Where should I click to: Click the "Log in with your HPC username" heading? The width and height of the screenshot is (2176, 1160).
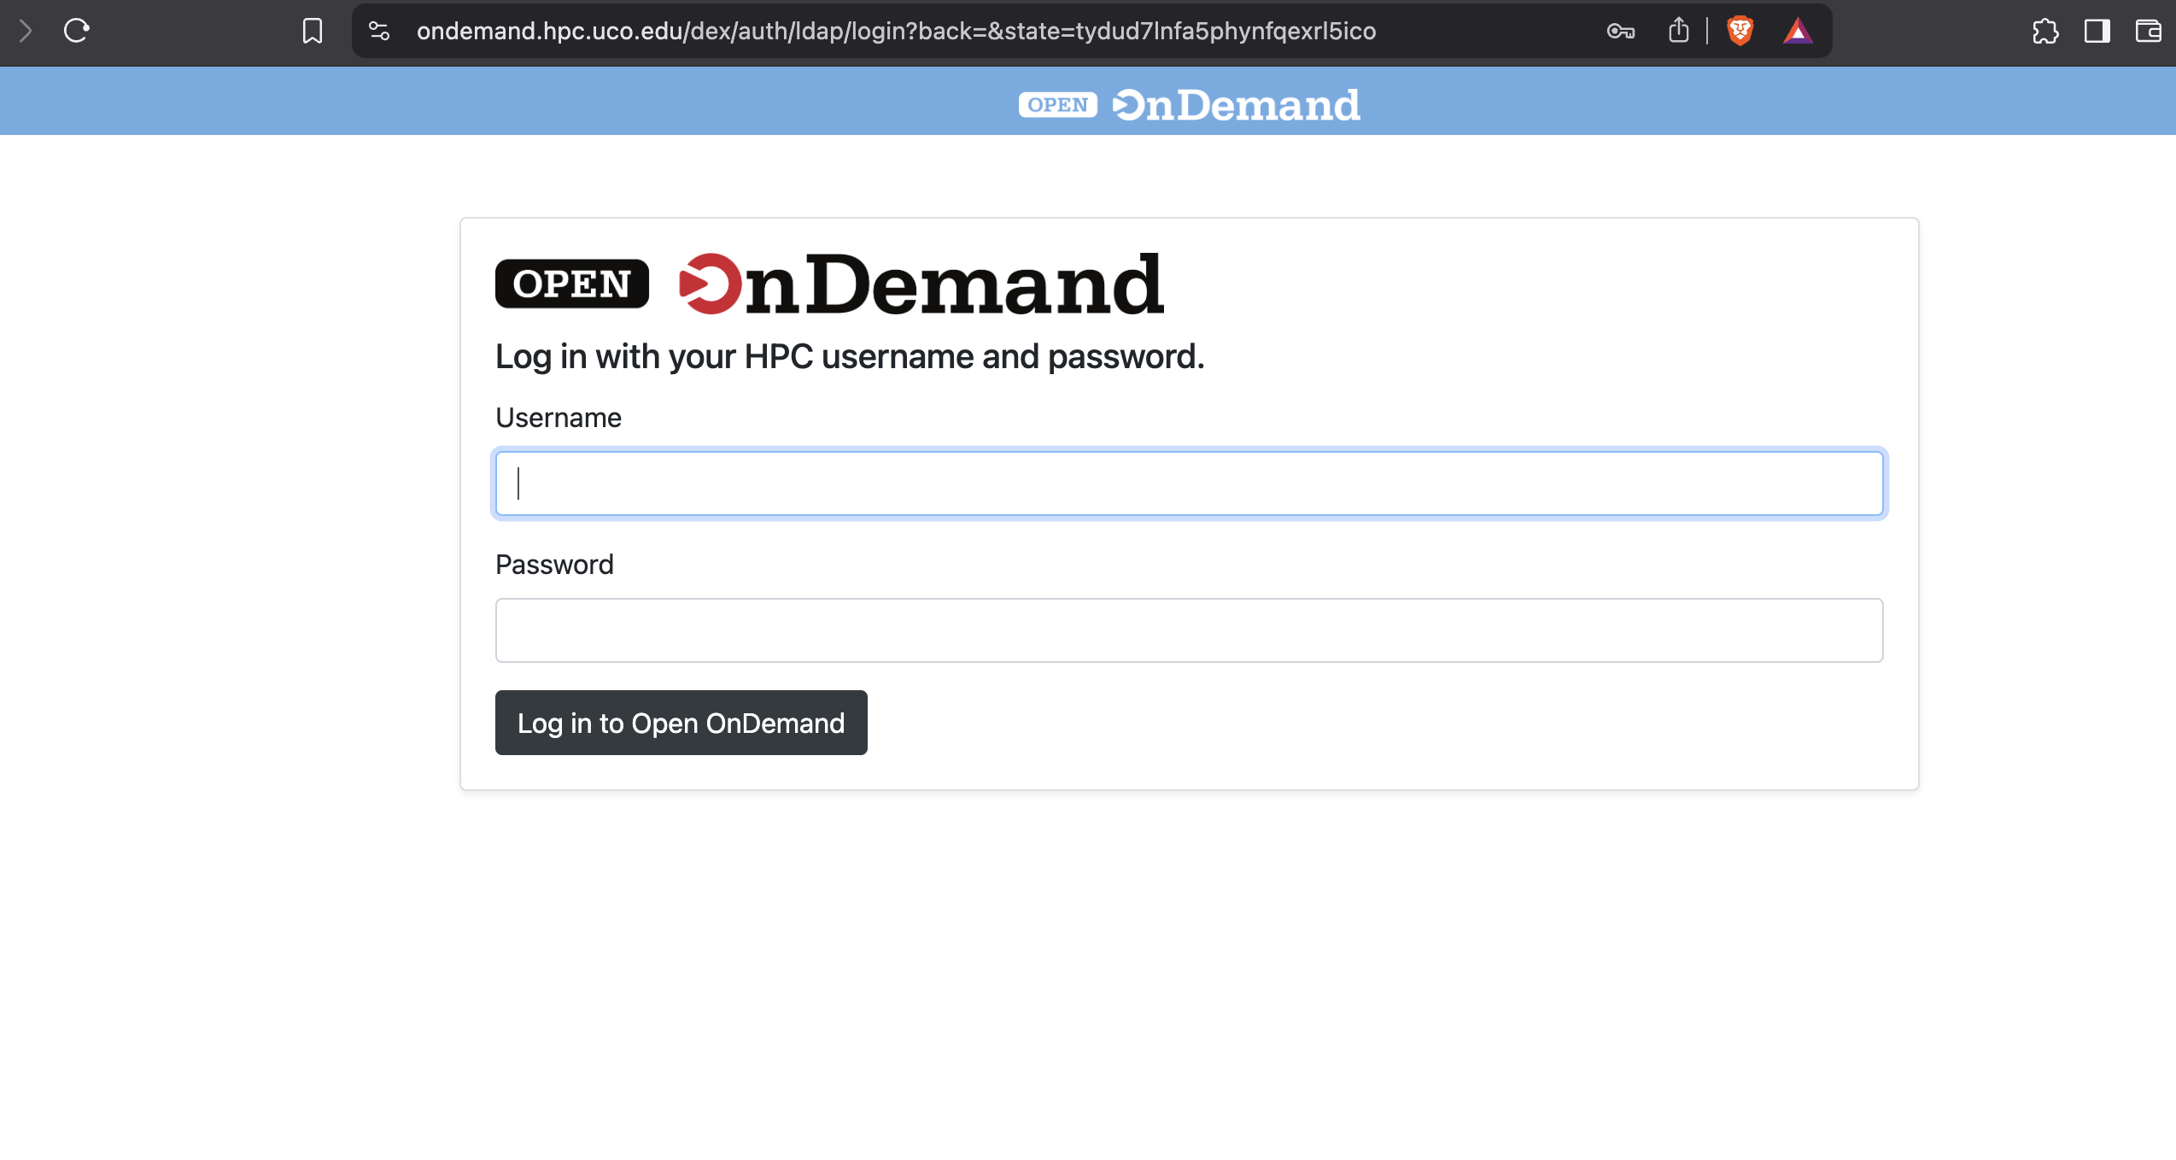click(x=850, y=357)
